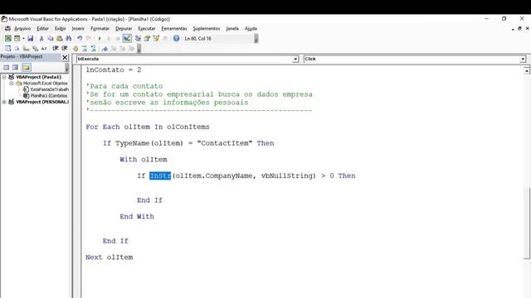Click the code window vertical scrollbar thumb
Screen dimensions: 531x298
tap(527, 223)
